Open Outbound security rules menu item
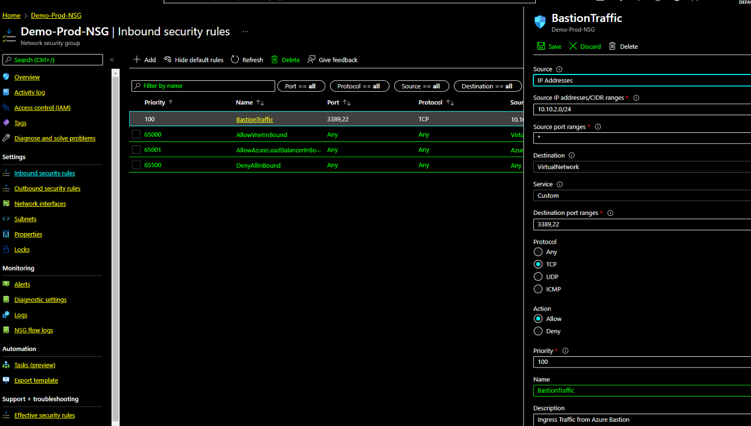This screenshot has width=751, height=426. pyautogui.click(x=47, y=188)
